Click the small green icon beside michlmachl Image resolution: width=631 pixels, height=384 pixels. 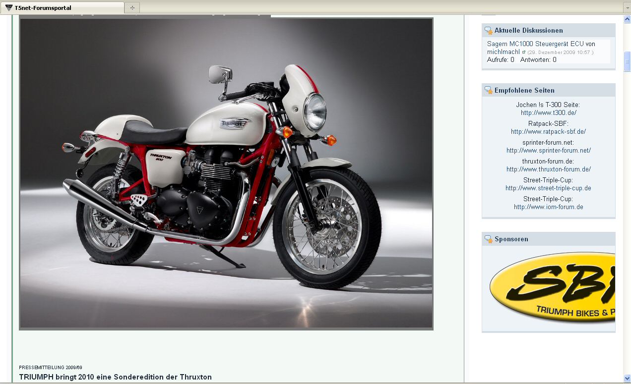(x=524, y=52)
